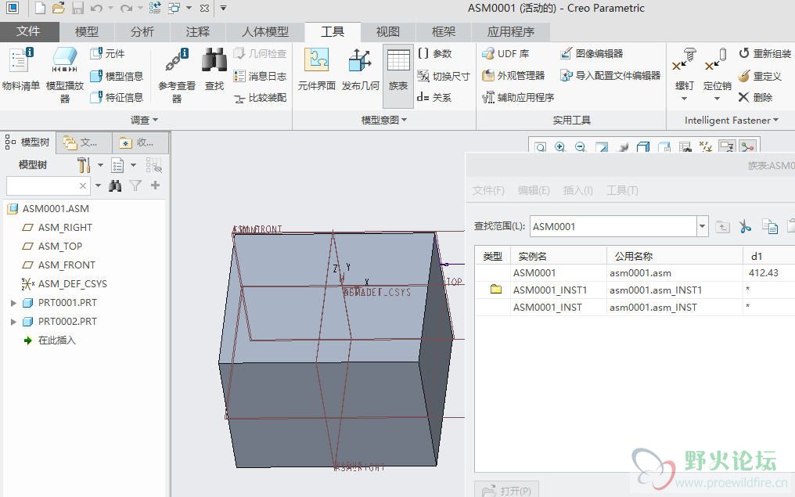Open 元件 component info
Image resolution: width=795 pixels, height=497 pixels.
107,53
